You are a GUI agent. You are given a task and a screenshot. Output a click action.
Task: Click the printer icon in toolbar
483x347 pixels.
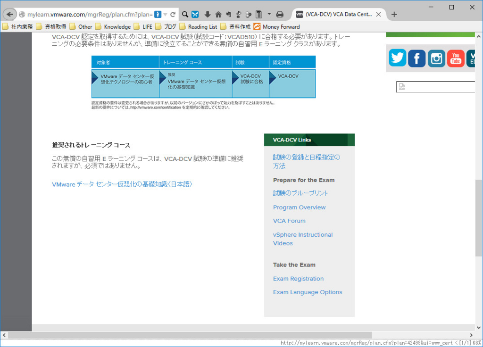pos(280,15)
